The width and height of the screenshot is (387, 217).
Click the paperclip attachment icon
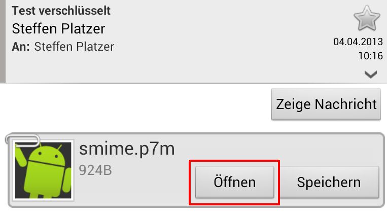23,139
